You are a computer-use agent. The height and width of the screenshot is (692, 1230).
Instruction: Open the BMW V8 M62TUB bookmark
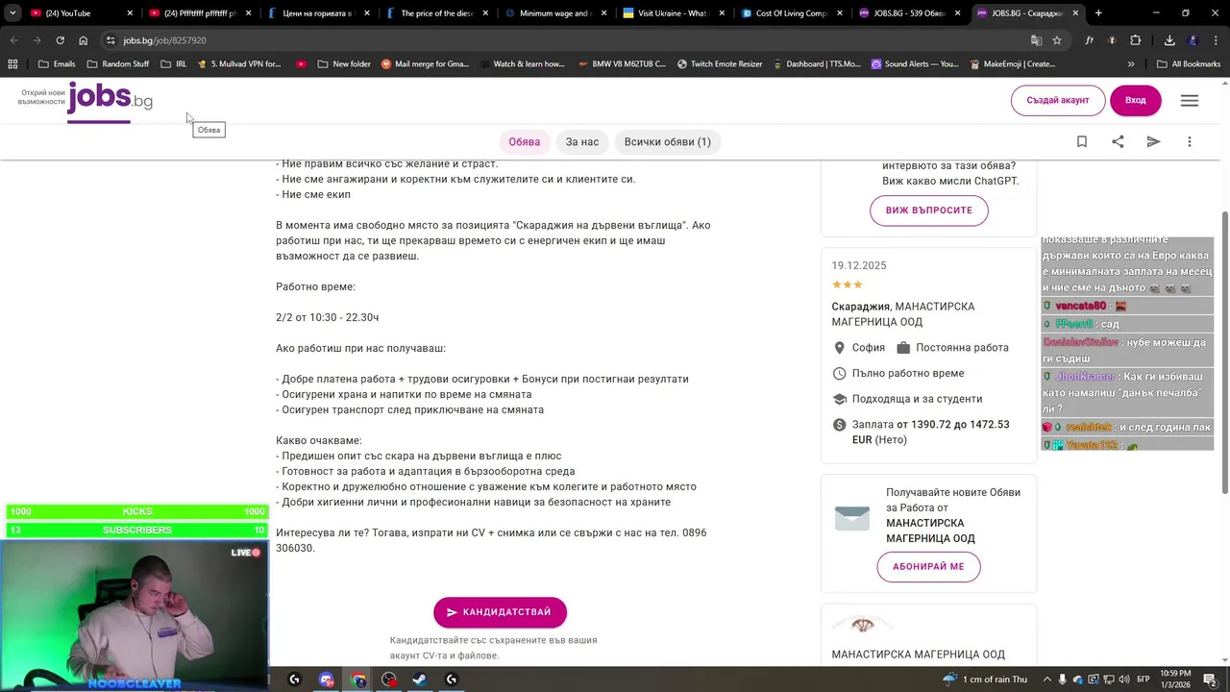(x=622, y=64)
